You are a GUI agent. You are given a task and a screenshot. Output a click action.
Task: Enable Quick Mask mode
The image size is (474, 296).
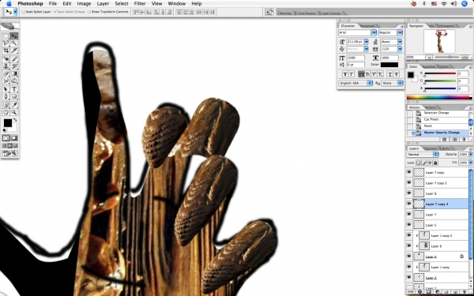tap(14, 138)
